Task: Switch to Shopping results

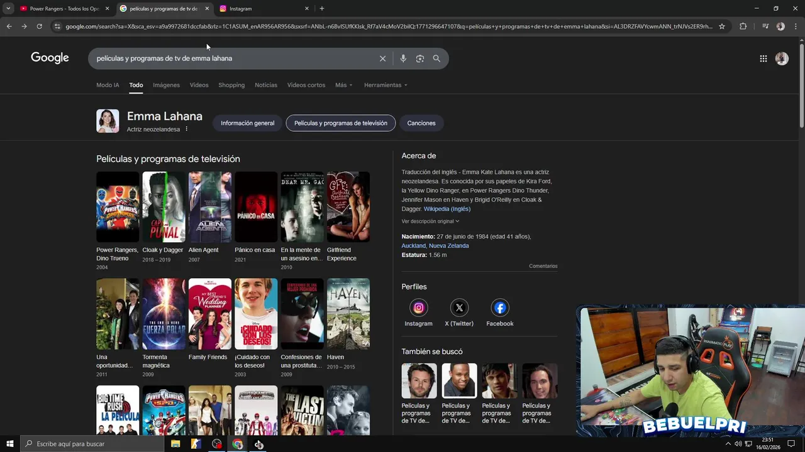Action: (231, 85)
